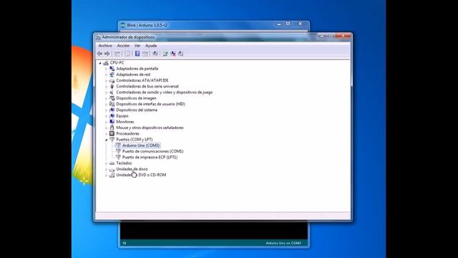The width and height of the screenshot is (458, 258).
Task: Expand the Unidades de disco node
Action: pyautogui.click(x=106, y=169)
